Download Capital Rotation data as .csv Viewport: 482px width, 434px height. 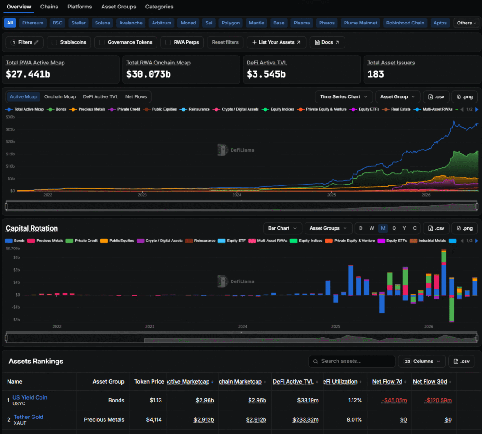point(436,228)
